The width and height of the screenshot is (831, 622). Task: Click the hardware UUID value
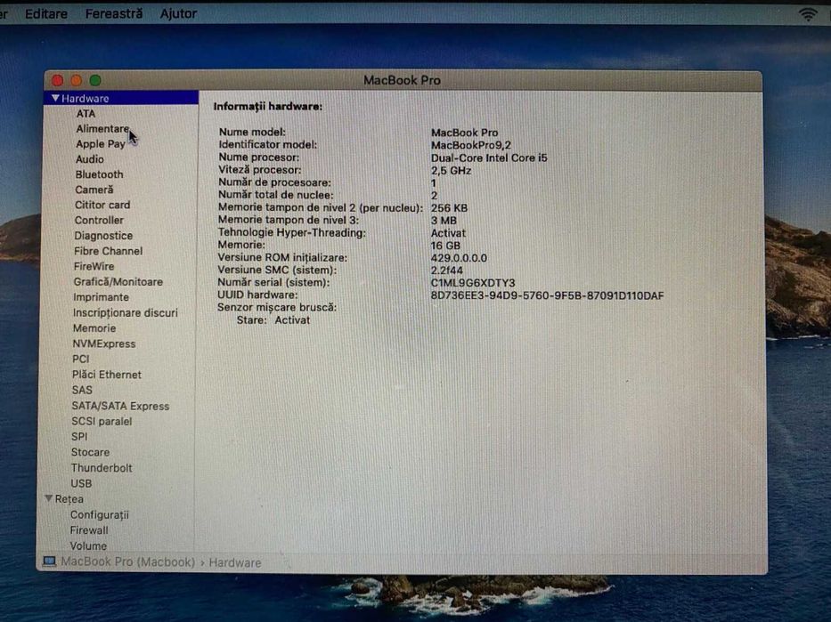547,295
